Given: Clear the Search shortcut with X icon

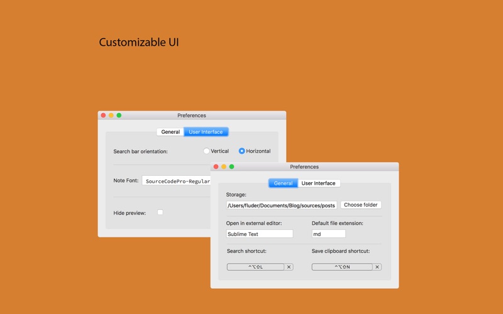Looking at the screenshot, I should click(289, 267).
